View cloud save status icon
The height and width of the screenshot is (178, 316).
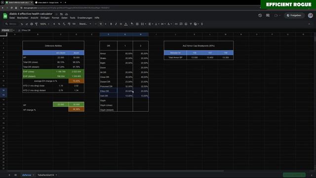(66, 14)
